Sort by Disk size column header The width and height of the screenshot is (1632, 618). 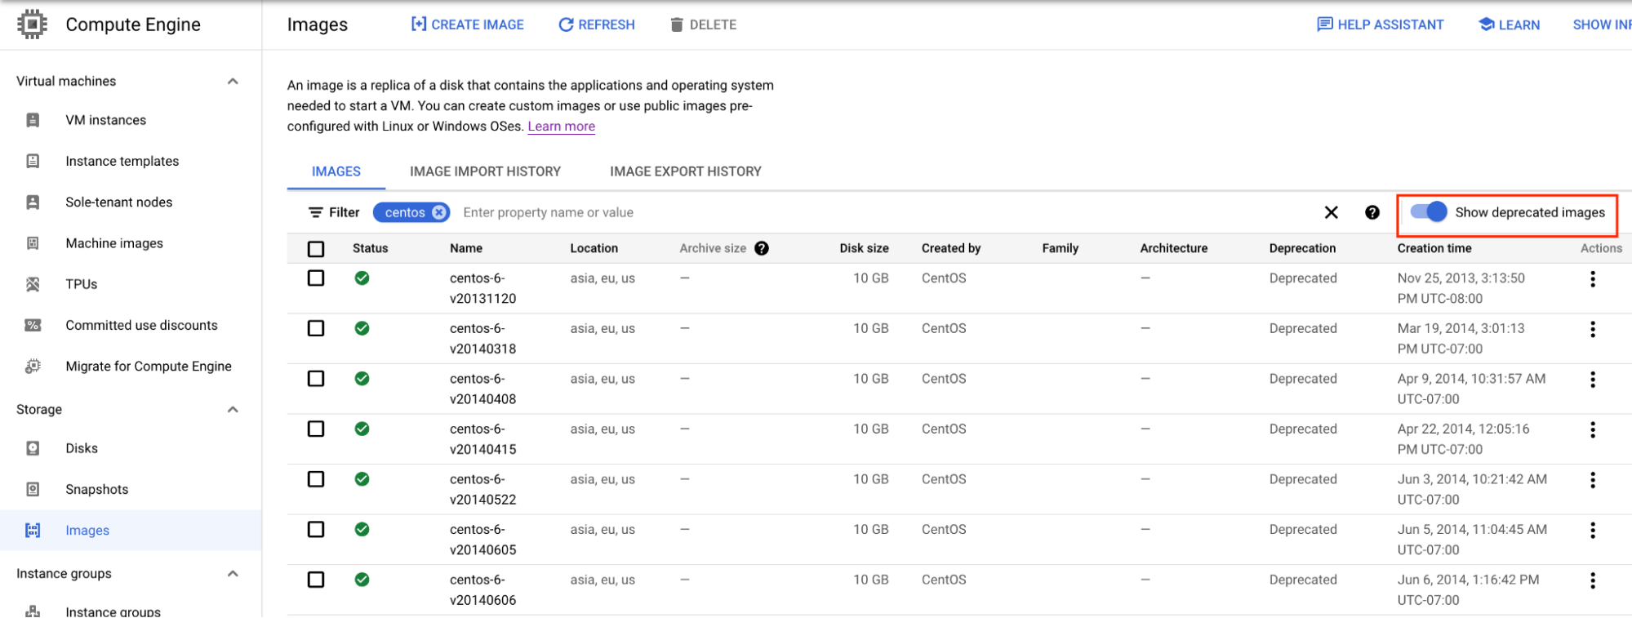tap(864, 248)
